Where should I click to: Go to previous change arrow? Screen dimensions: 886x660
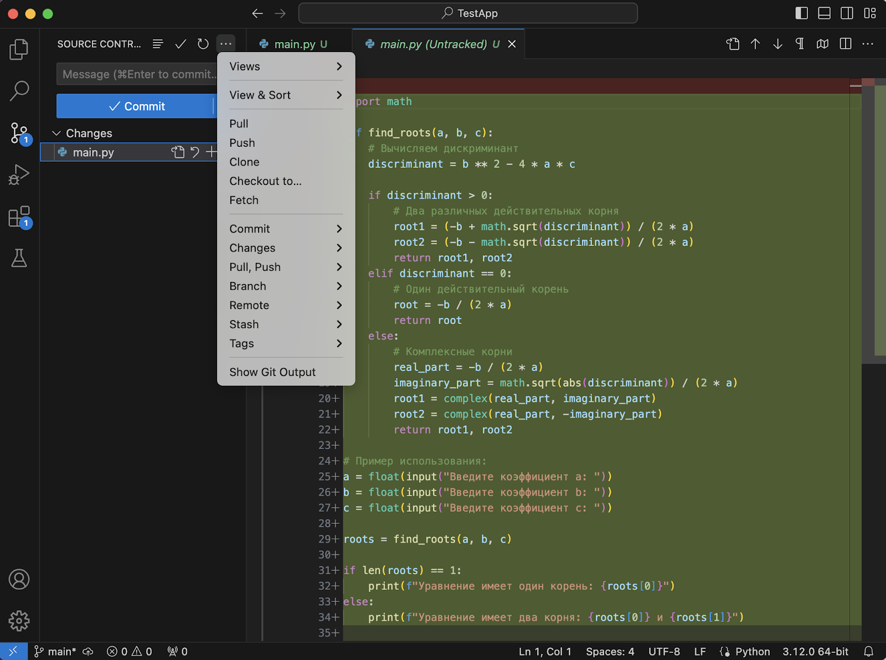point(755,44)
